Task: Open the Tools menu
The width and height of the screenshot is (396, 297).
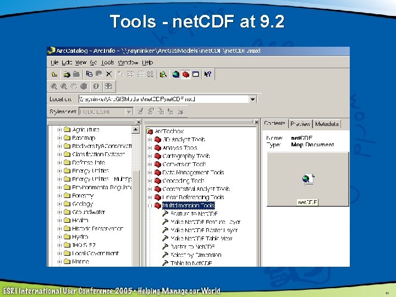Action: pos(108,62)
